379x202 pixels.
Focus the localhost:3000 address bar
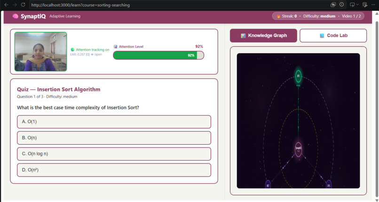[x=179, y=5]
